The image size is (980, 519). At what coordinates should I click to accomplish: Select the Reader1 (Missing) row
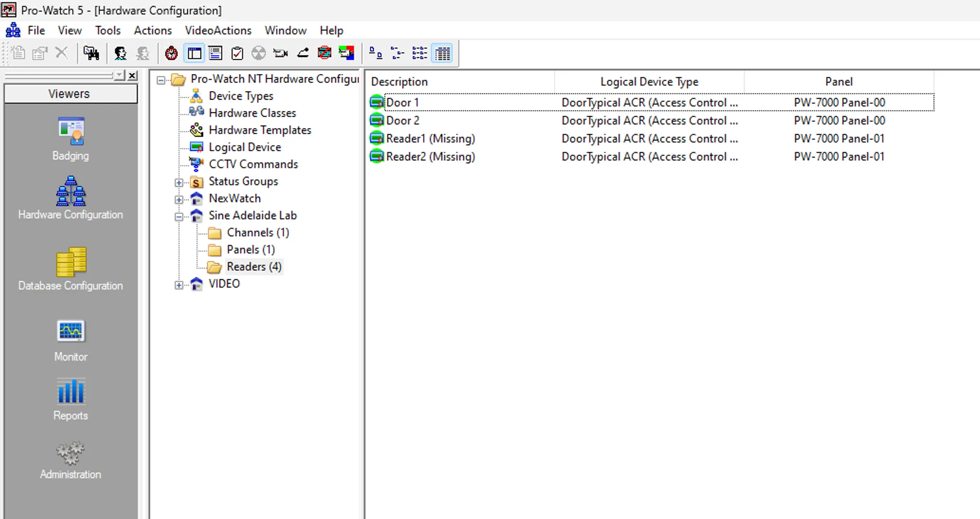[651, 139]
